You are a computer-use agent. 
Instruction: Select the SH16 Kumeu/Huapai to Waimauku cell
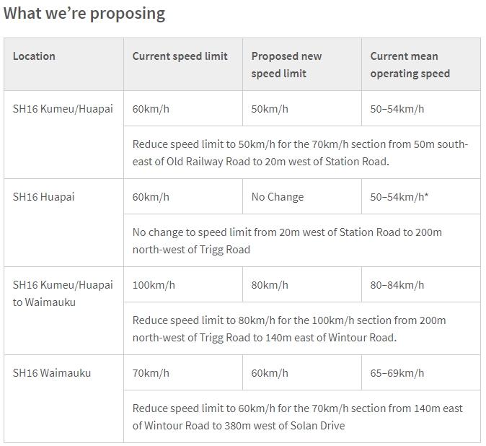click(x=63, y=293)
